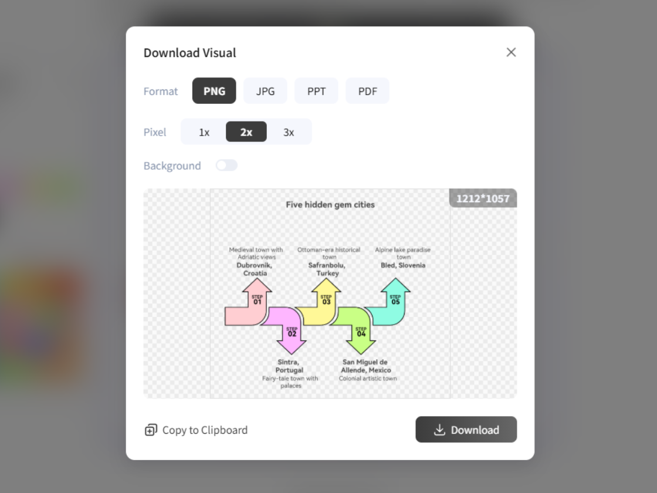The width and height of the screenshot is (657, 493).
Task: Close the Download Visual dialog
Action: point(511,52)
